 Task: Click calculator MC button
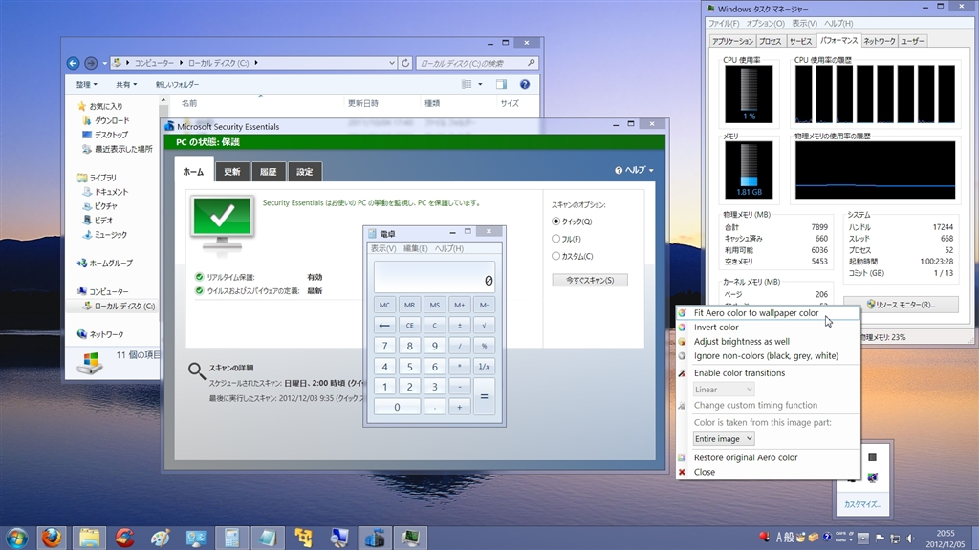pos(384,305)
